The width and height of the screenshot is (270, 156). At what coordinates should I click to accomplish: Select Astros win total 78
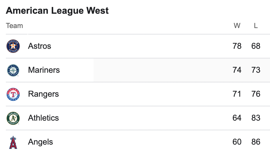click(237, 46)
